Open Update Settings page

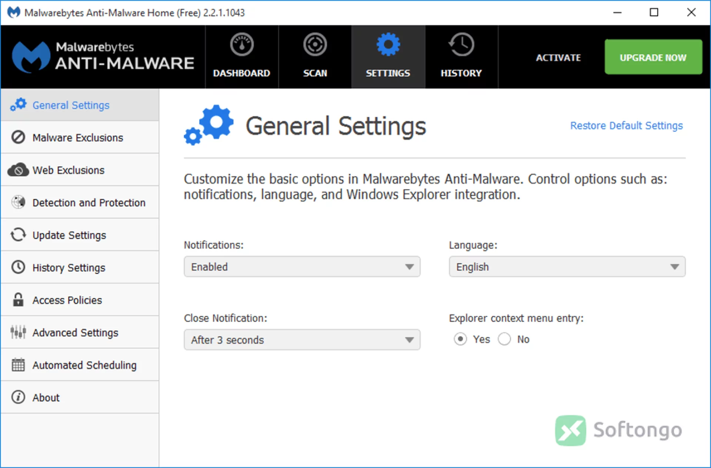[x=80, y=235]
